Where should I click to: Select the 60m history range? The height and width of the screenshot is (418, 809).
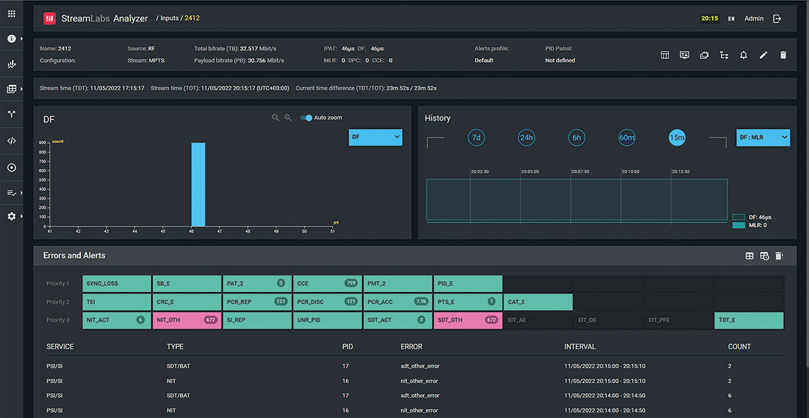(626, 138)
